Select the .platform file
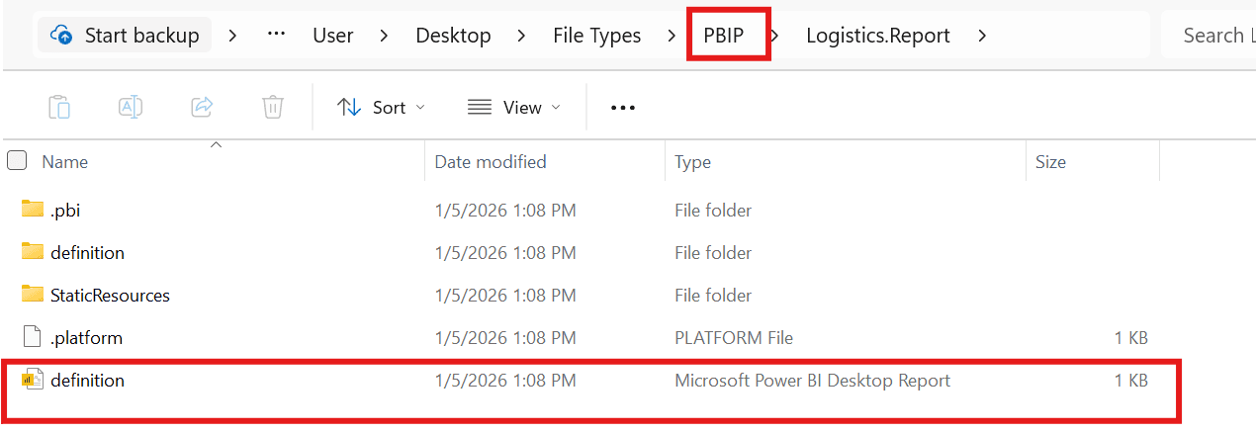The image size is (1256, 433). 86,337
